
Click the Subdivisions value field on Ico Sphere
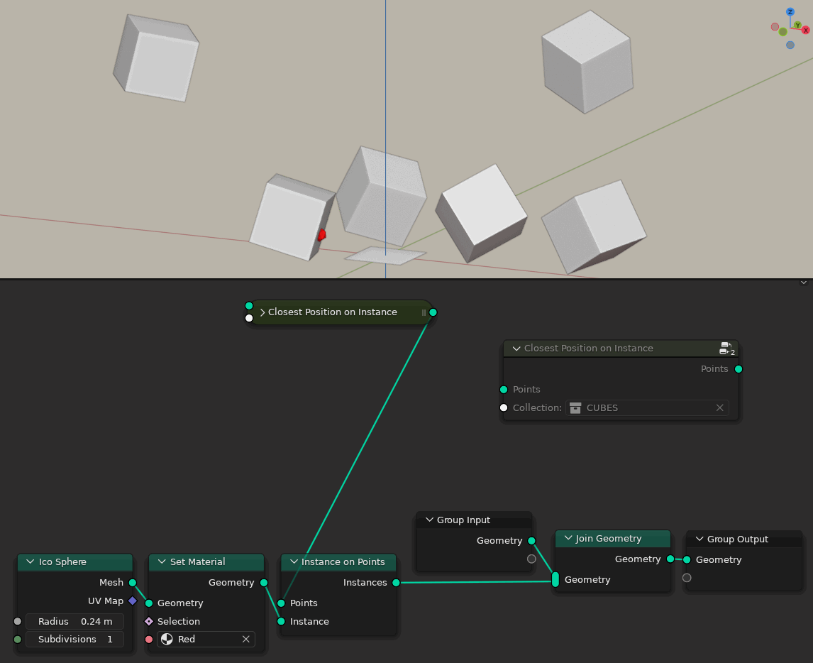[x=77, y=639]
